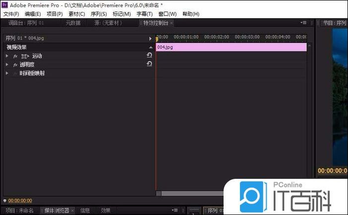Expand the 运动 effect properties

[7, 56]
